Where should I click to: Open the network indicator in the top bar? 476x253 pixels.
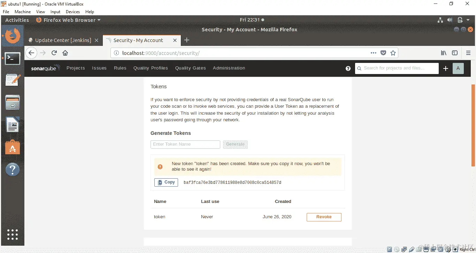click(440, 20)
